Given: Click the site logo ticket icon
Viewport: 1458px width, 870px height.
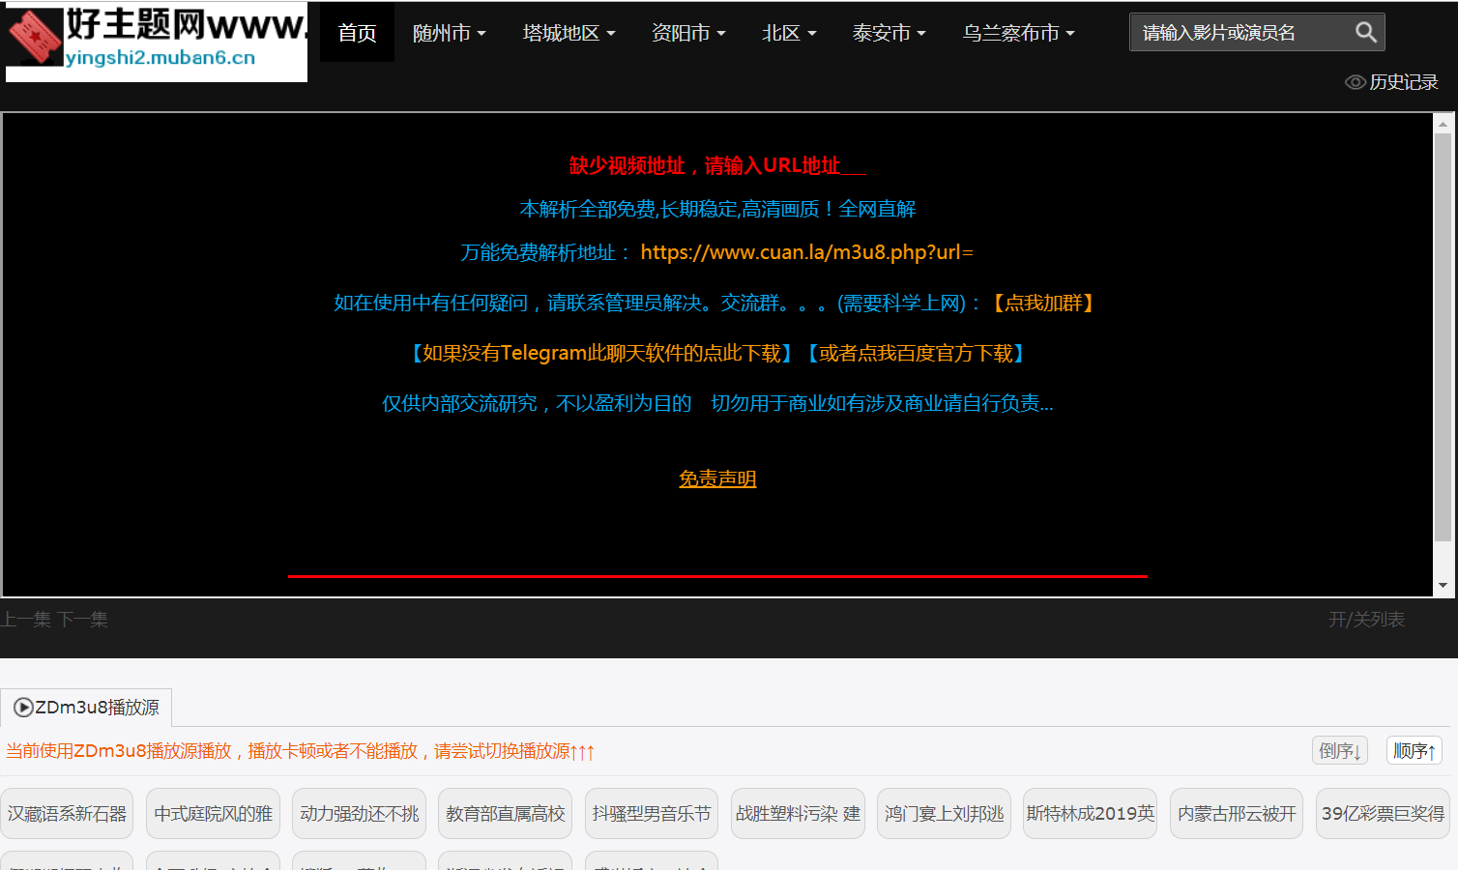Looking at the screenshot, I should pyautogui.click(x=36, y=38).
